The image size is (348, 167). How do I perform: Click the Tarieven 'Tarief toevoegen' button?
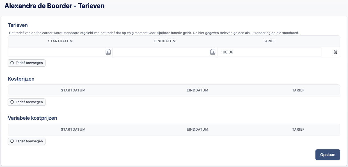[x=27, y=63]
